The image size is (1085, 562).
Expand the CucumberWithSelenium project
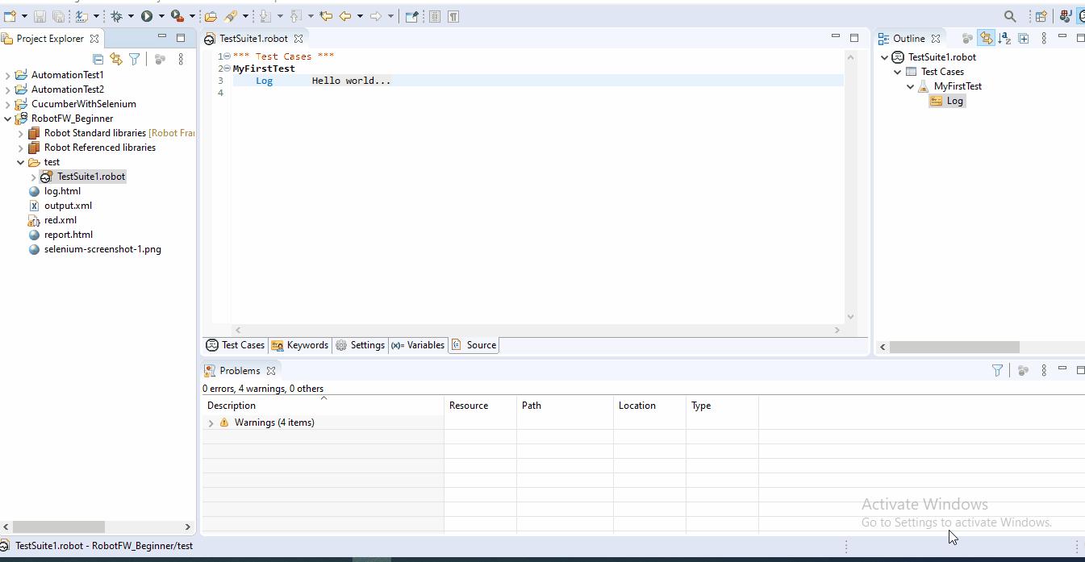[x=8, y=104]
